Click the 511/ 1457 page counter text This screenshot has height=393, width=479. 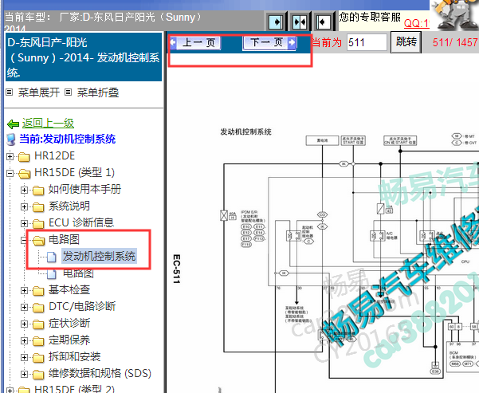(455, 42)
